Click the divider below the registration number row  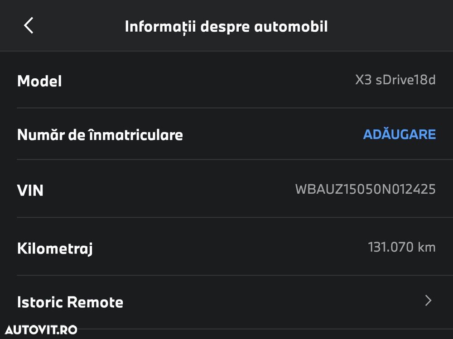coord(226,159)
